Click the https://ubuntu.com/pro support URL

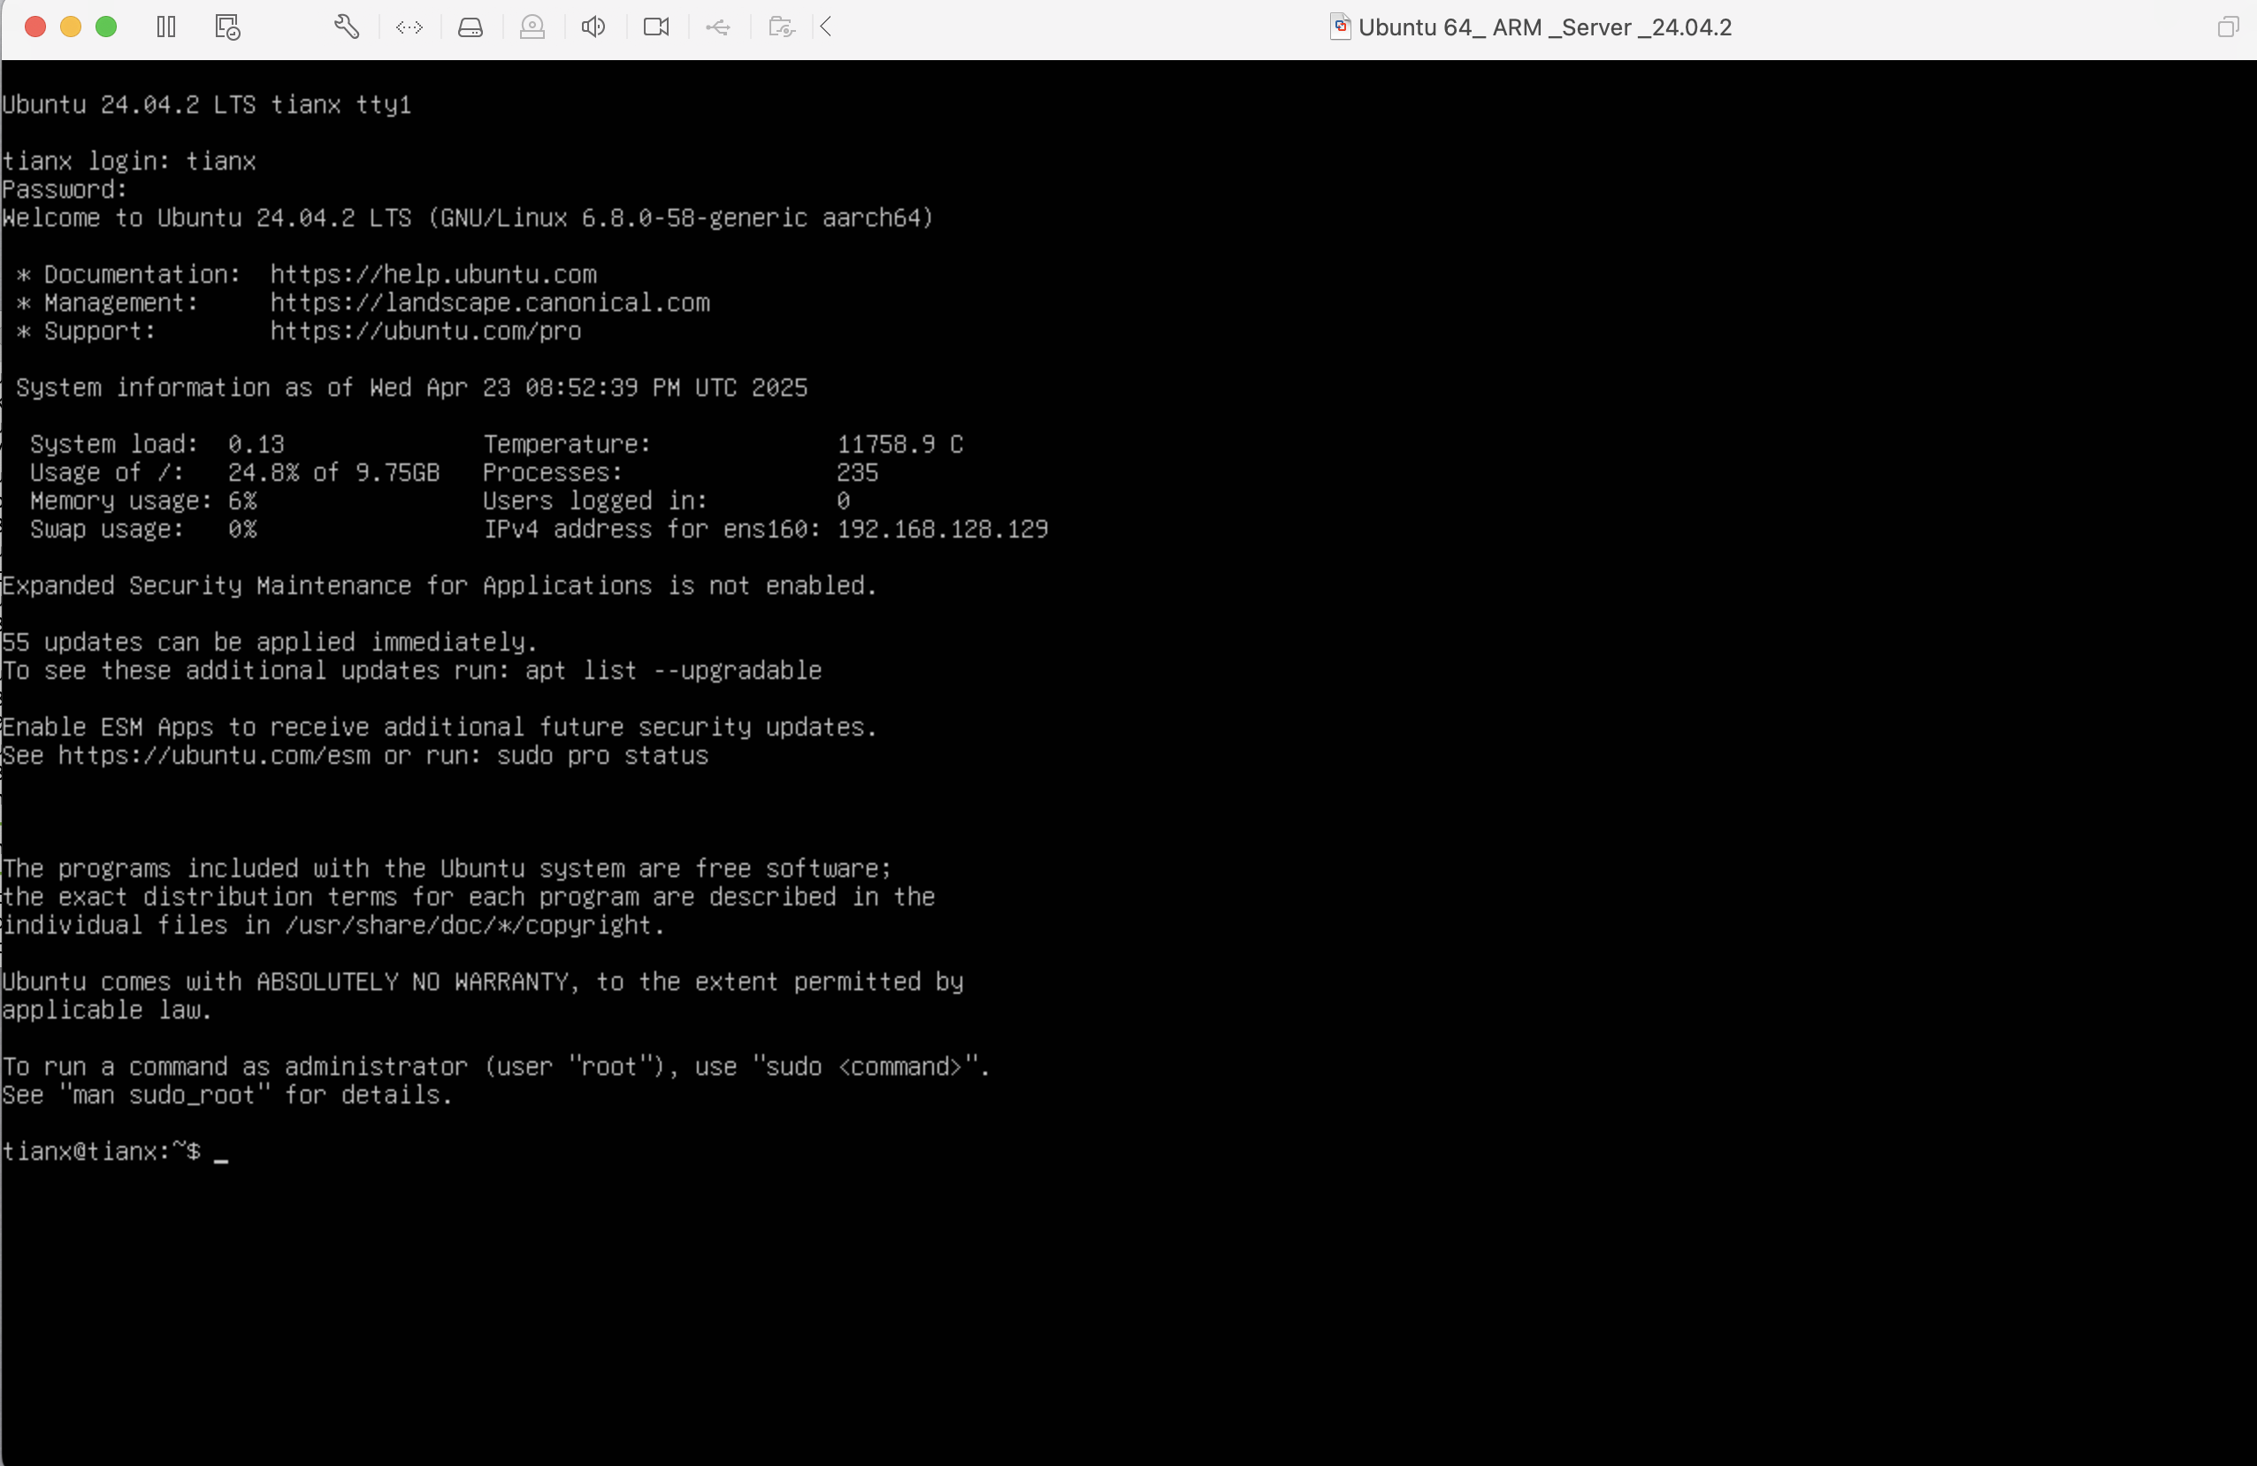[425, 332]
